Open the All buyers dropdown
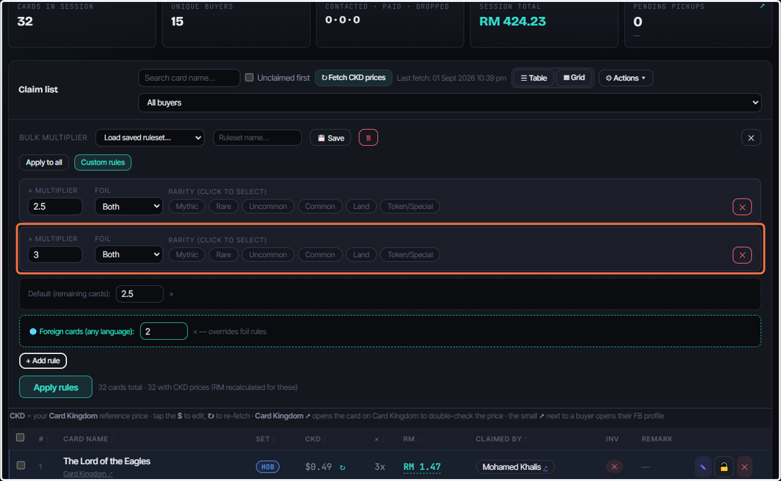This screenshot has width=781, height=481. click(450, 102)
